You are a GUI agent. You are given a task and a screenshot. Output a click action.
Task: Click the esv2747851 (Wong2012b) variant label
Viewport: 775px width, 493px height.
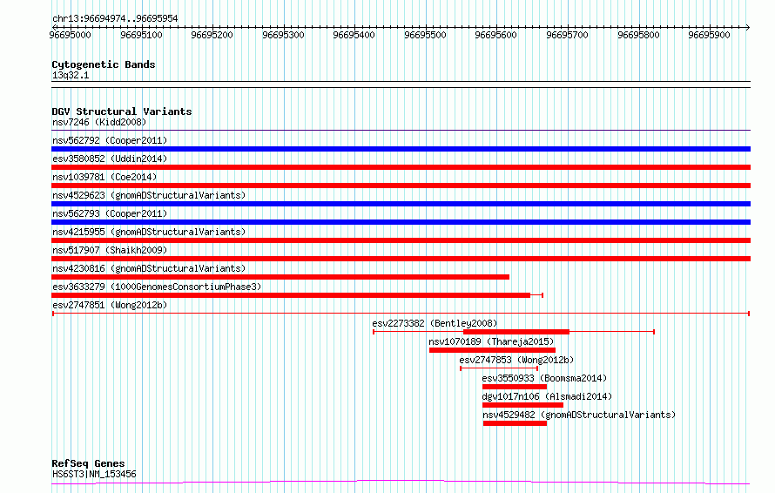(x=110, y=305)
